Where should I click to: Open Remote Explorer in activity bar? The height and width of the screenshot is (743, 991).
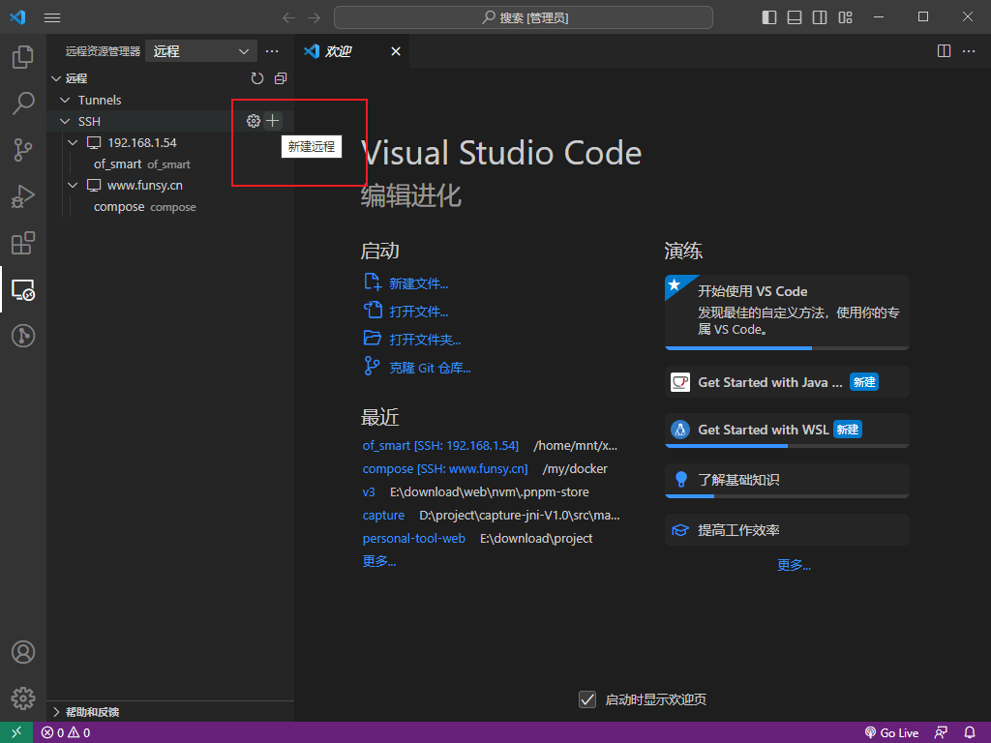(23, 290)
